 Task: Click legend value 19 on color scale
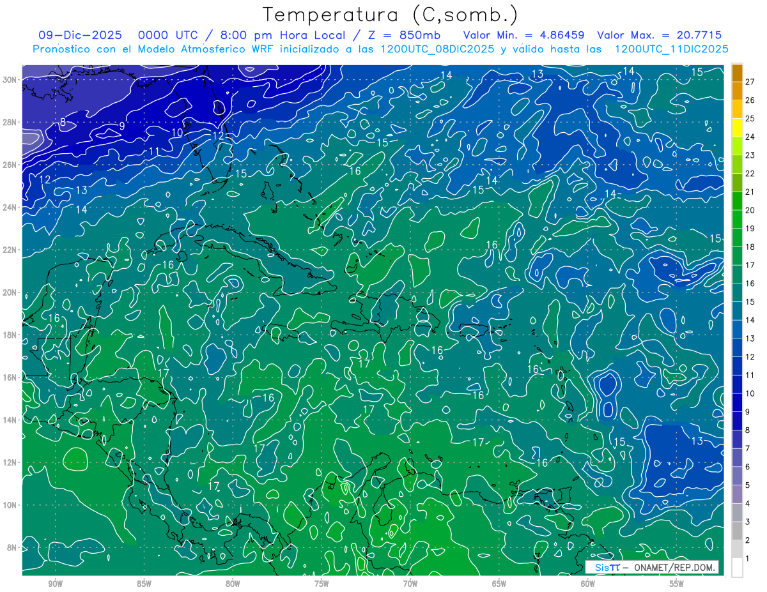pyautogui.click(x=750, y=229)
